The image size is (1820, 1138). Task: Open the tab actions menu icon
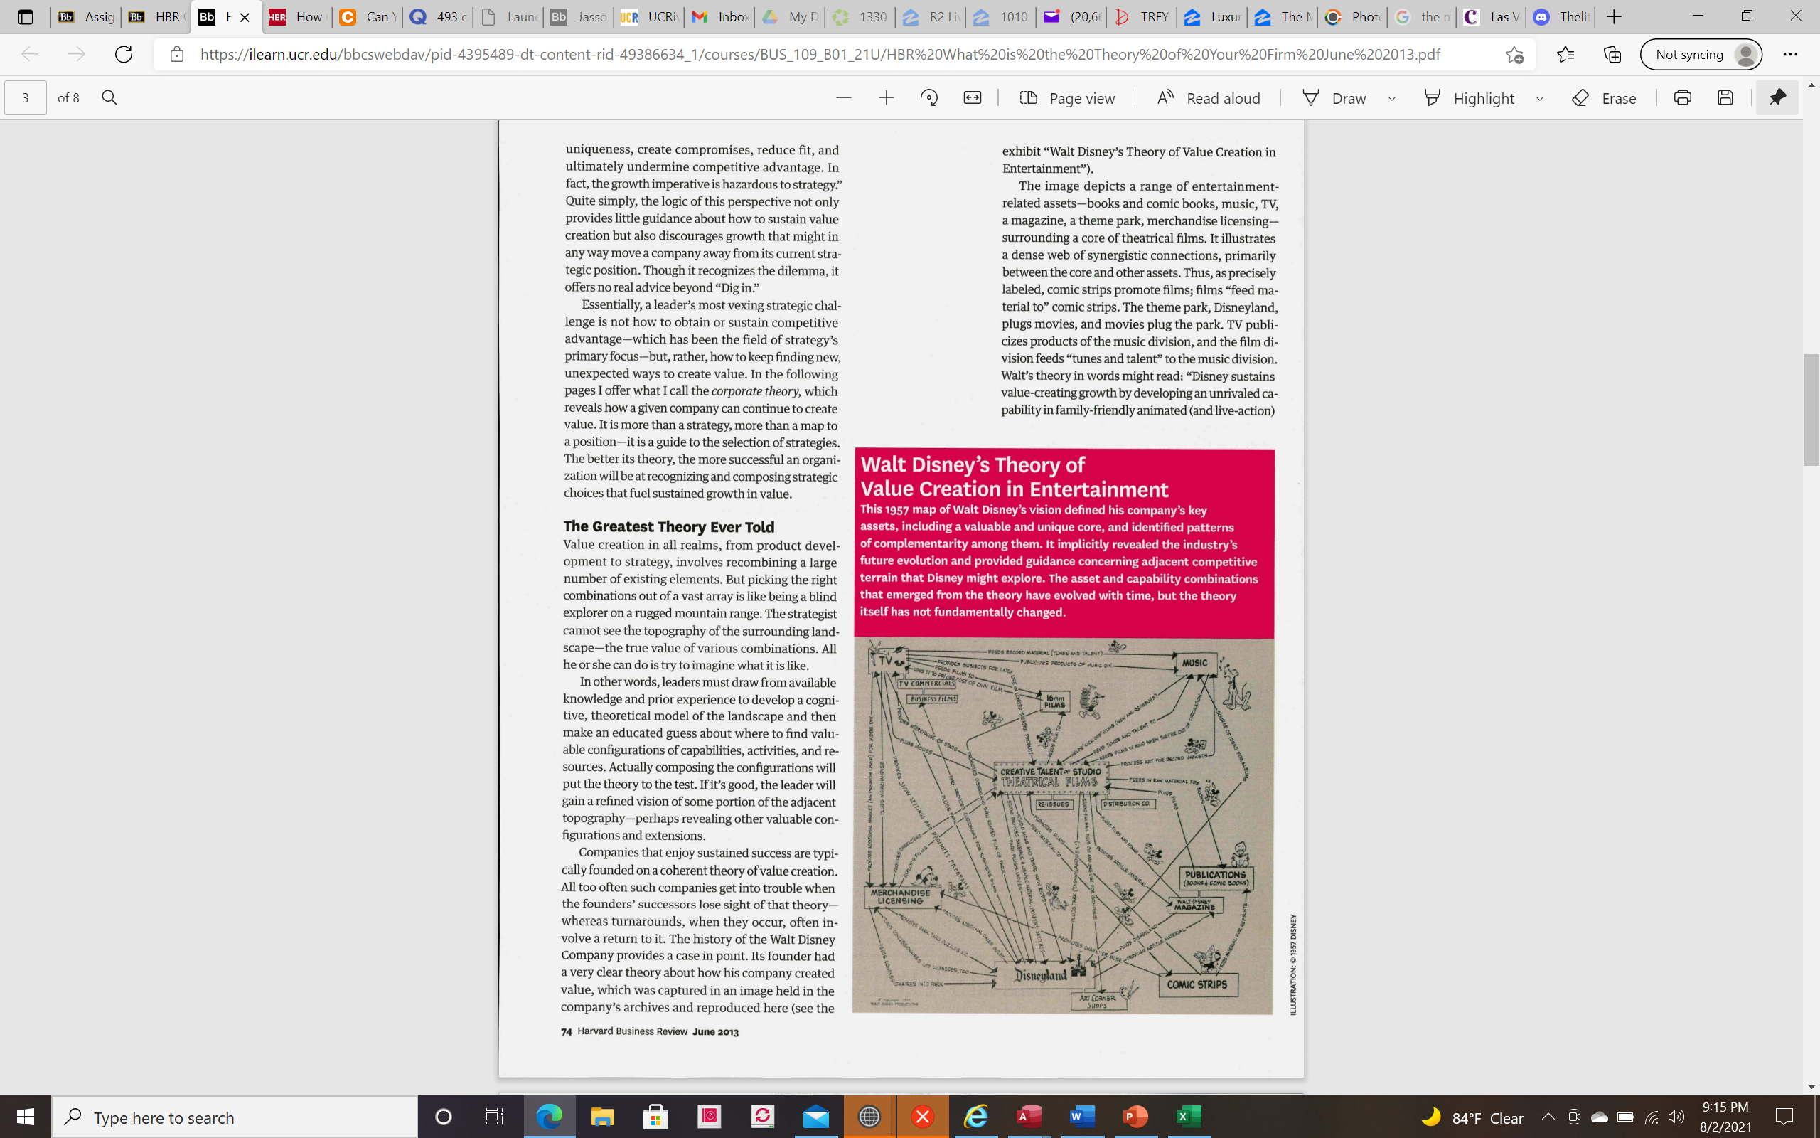point(25,16)
